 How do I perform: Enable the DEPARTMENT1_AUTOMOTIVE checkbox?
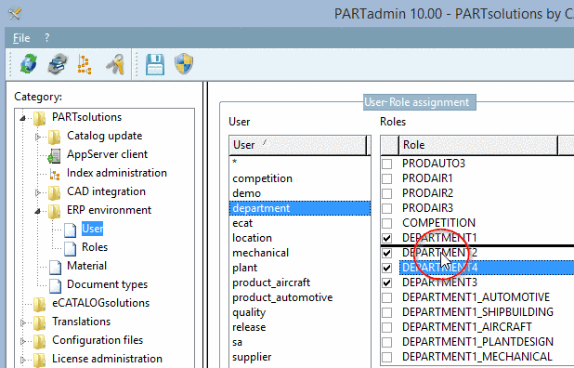click(387, 297)
